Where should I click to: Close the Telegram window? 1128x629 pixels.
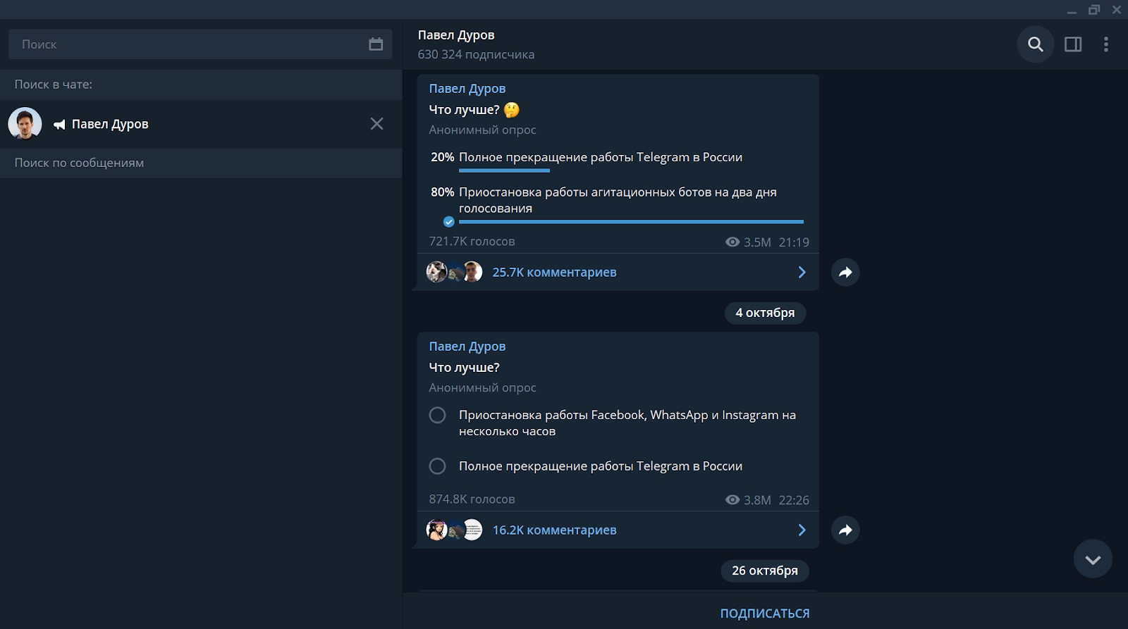point(1117,10)
